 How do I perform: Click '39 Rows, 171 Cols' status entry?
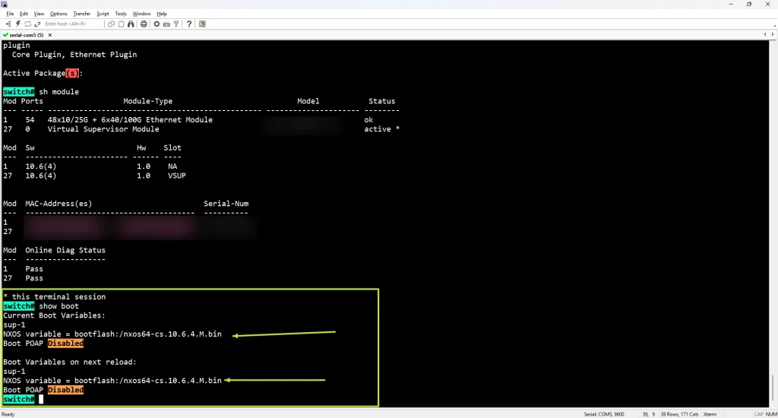click(679, 414)
